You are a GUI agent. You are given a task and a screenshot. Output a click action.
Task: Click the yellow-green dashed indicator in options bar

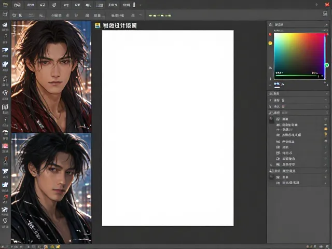point(160,16)
